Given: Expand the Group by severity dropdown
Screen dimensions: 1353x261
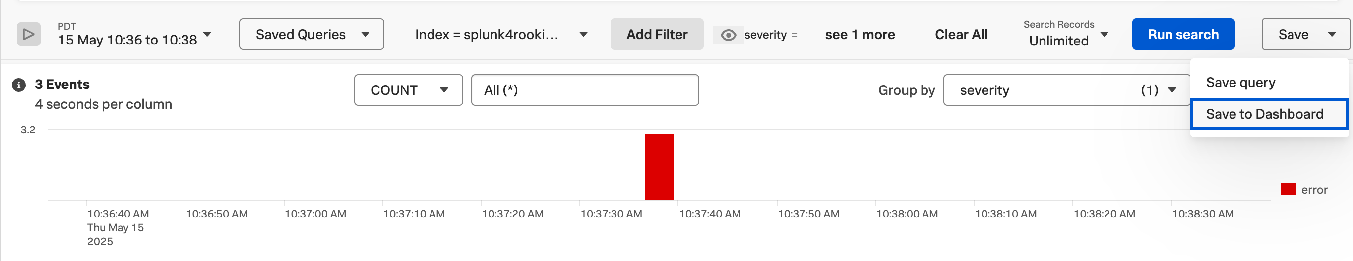Looking at the screenshot, I should point(1066,90).
